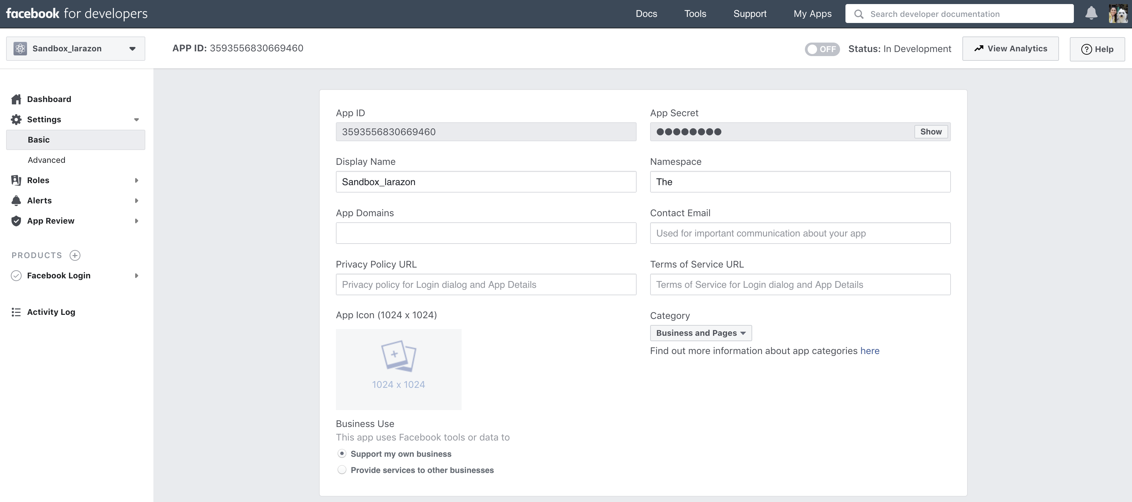1132x502 pixels.
Task: Select the Advanced settings item
Action: click(x=47, y=160)
